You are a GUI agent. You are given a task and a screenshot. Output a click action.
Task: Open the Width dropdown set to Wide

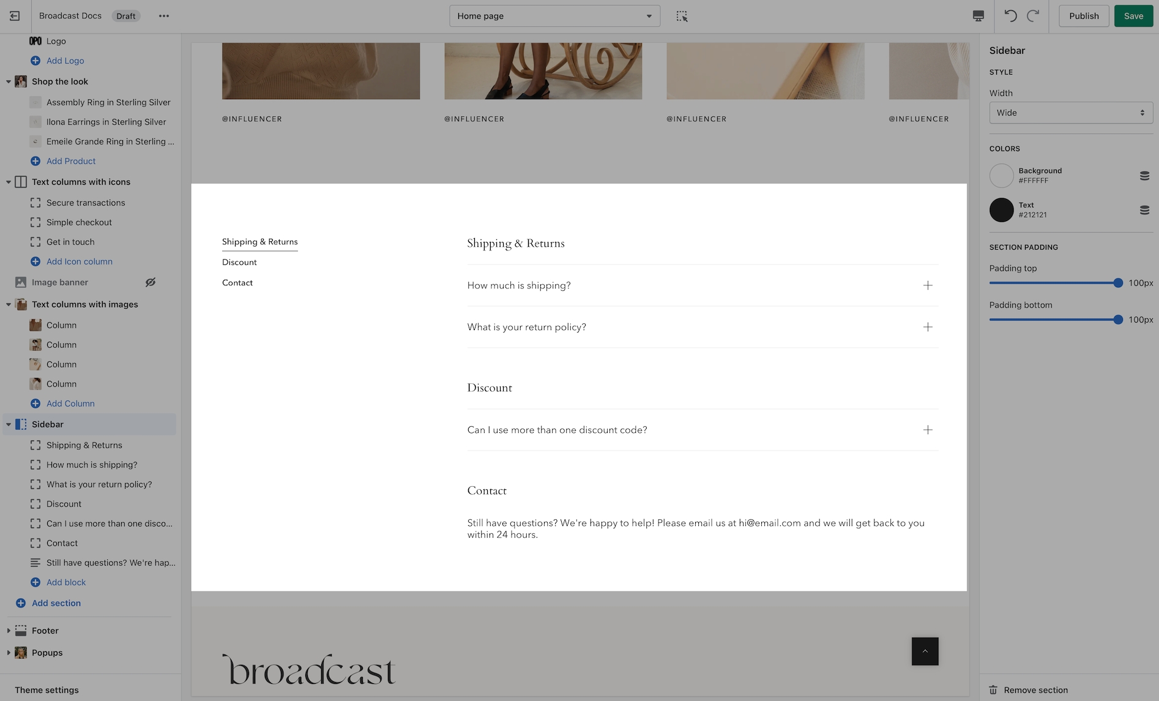pyautogui.click(x=1070, y=113)
